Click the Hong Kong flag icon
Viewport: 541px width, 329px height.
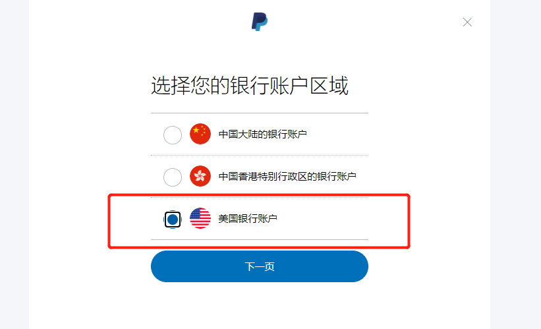[x=200, y=176]
